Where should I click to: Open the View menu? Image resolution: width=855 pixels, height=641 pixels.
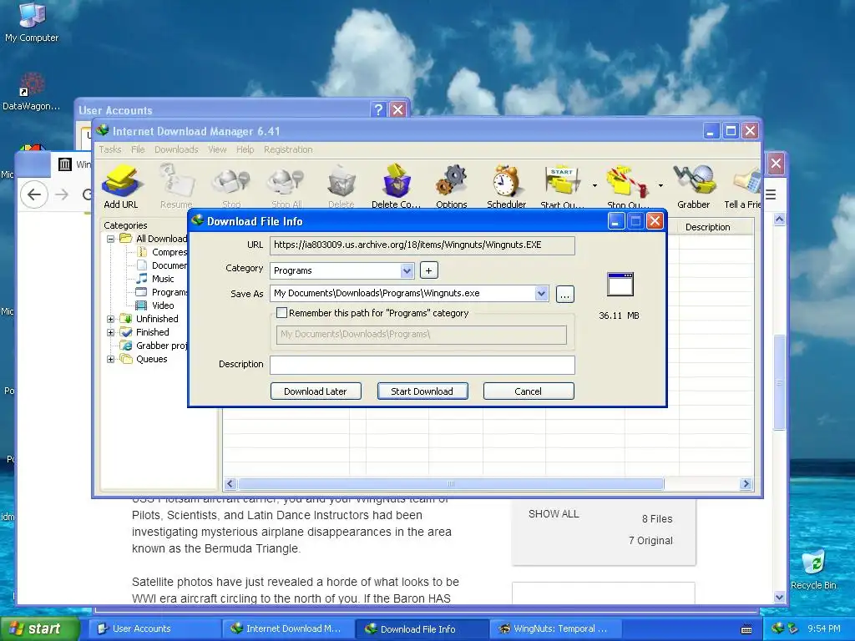pyautogui.click(x=217, y=149)
